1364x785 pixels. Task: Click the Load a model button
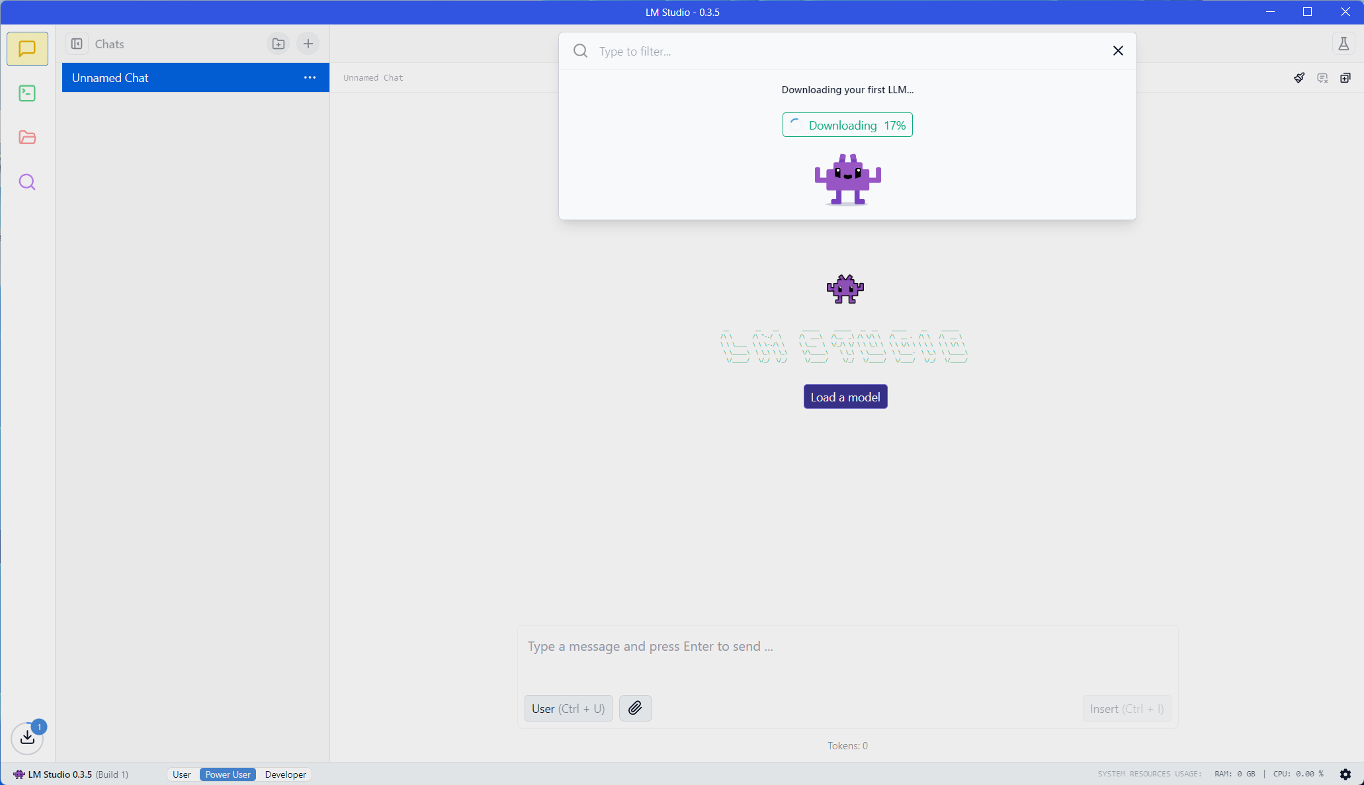845,397
